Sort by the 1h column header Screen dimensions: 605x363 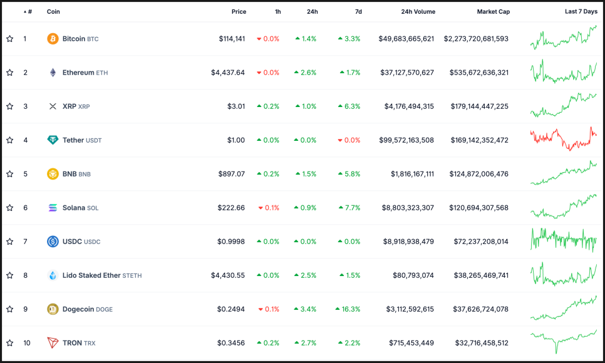[278, 11]
